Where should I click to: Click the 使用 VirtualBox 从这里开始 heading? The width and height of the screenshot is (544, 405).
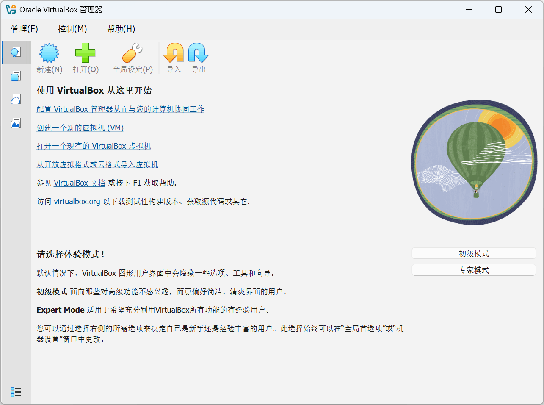(94, 90)
